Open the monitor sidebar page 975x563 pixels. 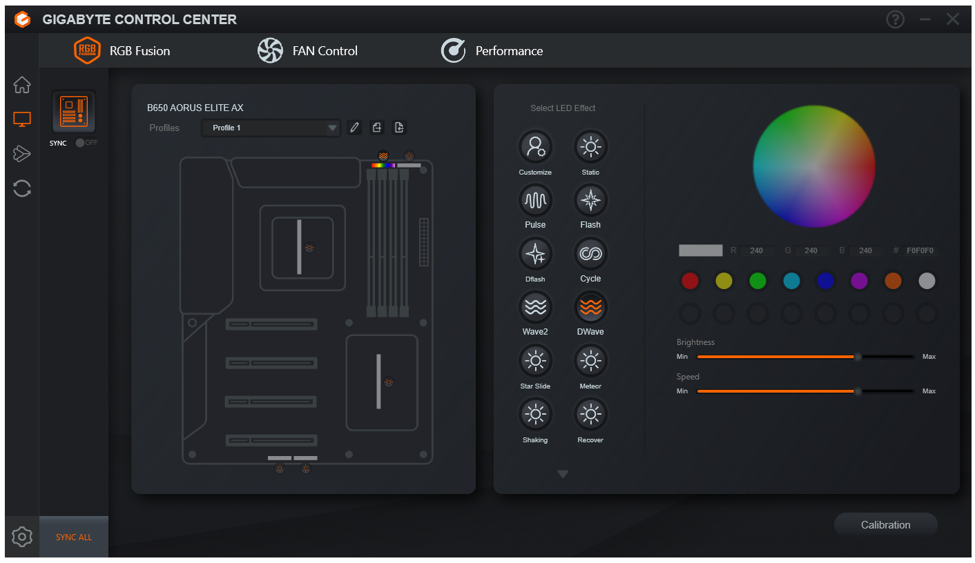[x=22, y=119]
